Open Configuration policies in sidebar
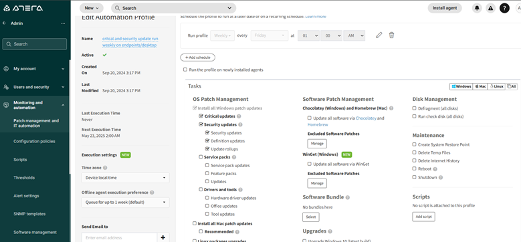Screen dimensions: 521x242 pyautogui.click(x=34, y=142)
